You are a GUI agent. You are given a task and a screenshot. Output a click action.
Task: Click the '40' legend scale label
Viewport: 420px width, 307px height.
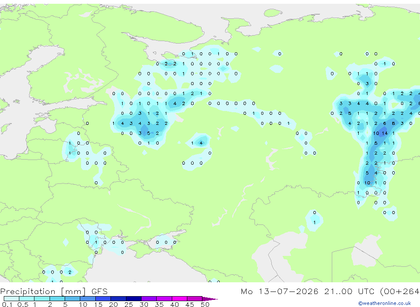pyautogui.click(x=174, y=304)
